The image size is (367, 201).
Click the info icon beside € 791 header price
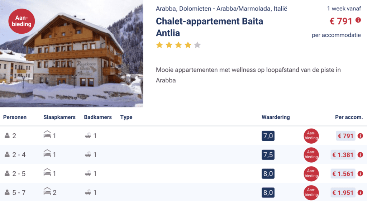point(358,20)
